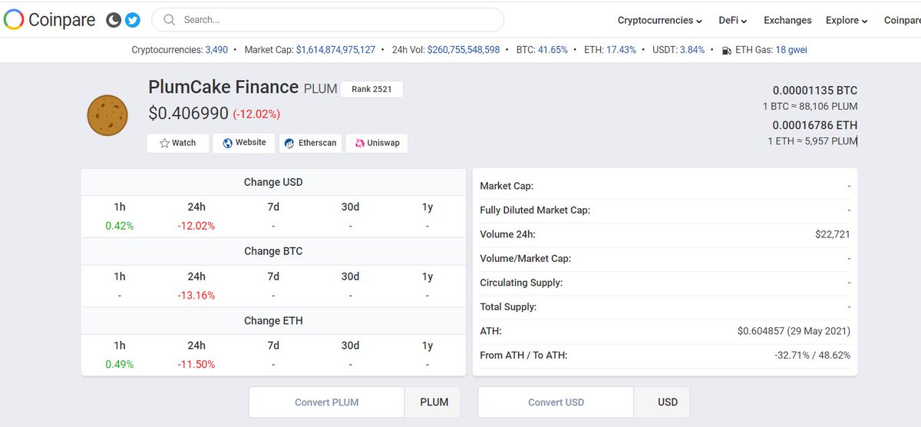921x427 pixels.
Task: Expand the Cryptocurrencies dropdown menu
Action: click(660, 21)
